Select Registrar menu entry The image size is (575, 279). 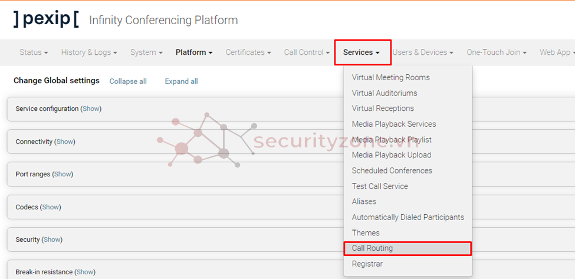tap(367, 264)
